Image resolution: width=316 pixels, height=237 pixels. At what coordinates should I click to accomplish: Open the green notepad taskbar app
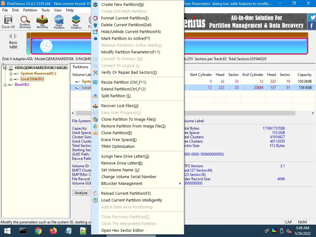pyautogui.click(x=83, y=231)
